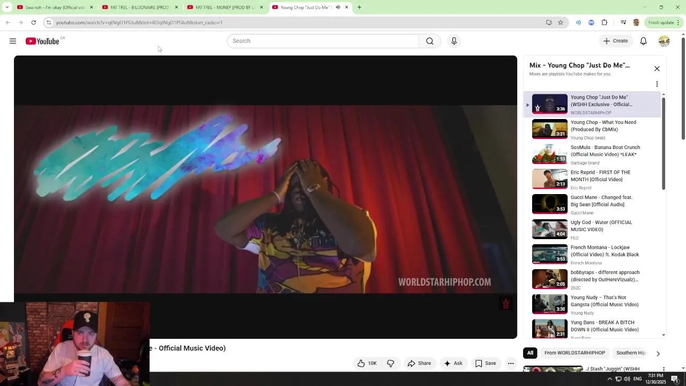Close the FAT TREL - BILLIONAIRE tab
Image resolution: width=686 pixels, height=386 pixels.
[176, 8]
